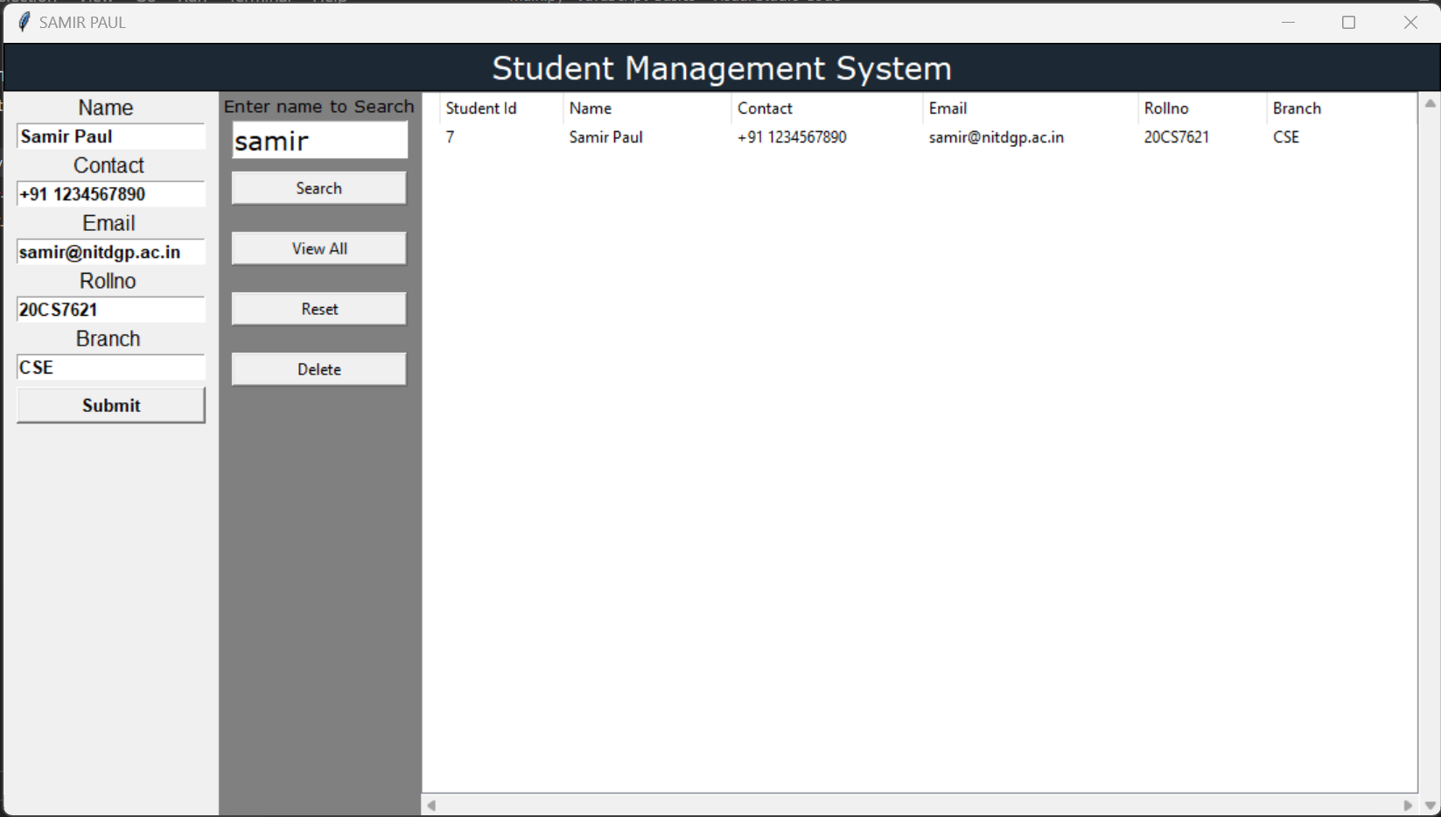
Task: Reset the search form
Action: [318, 308]
